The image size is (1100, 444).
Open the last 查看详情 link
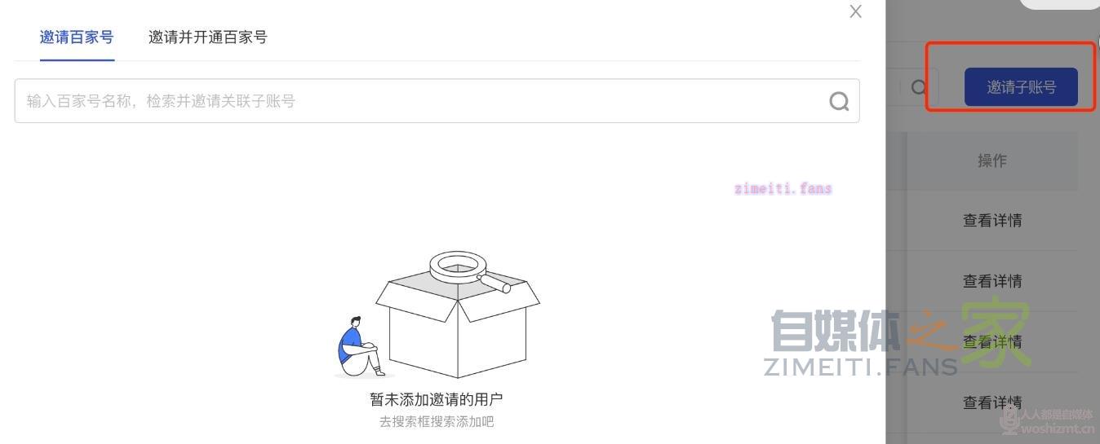pyautogui.click(x=992, y=402)
